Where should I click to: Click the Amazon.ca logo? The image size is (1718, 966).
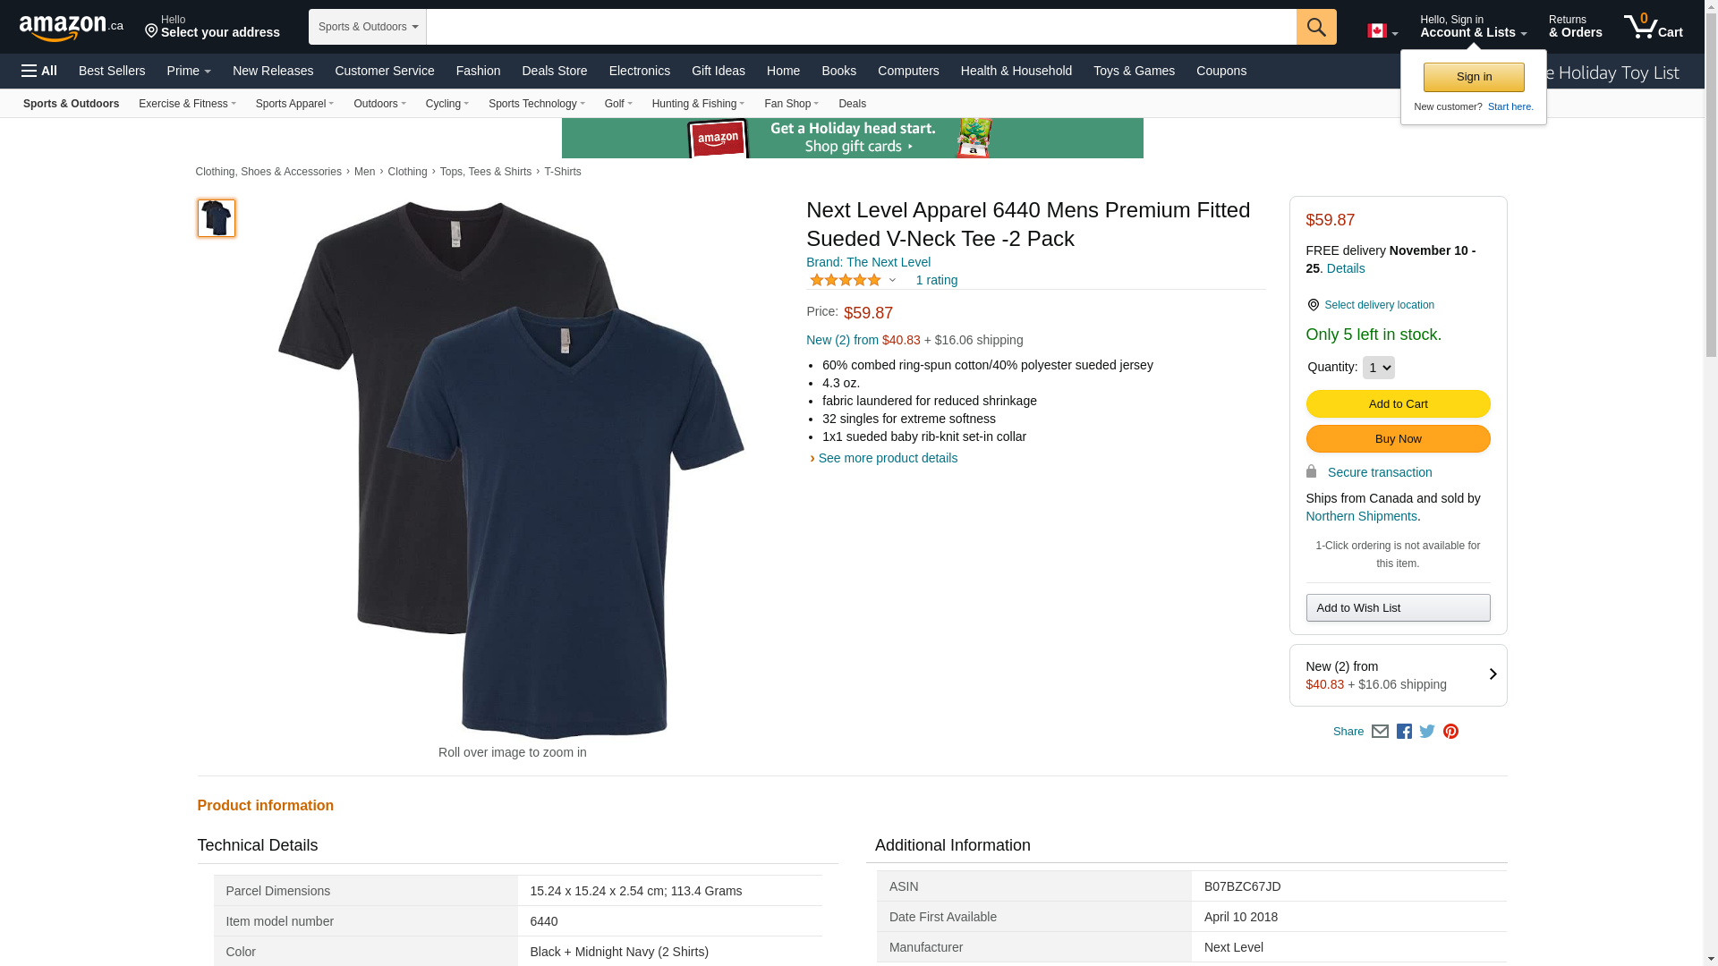71,28
